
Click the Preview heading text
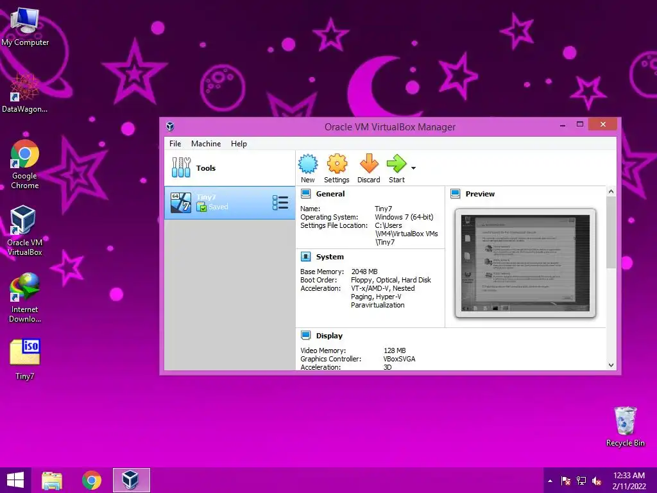click(480, 194)
